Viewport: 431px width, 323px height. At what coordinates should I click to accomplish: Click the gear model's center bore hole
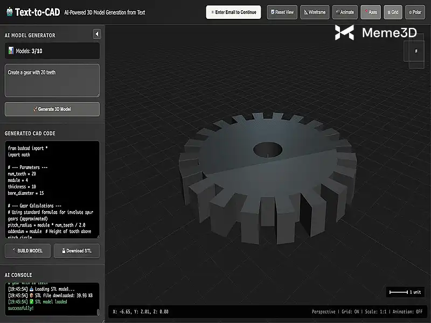coord(268,150)
